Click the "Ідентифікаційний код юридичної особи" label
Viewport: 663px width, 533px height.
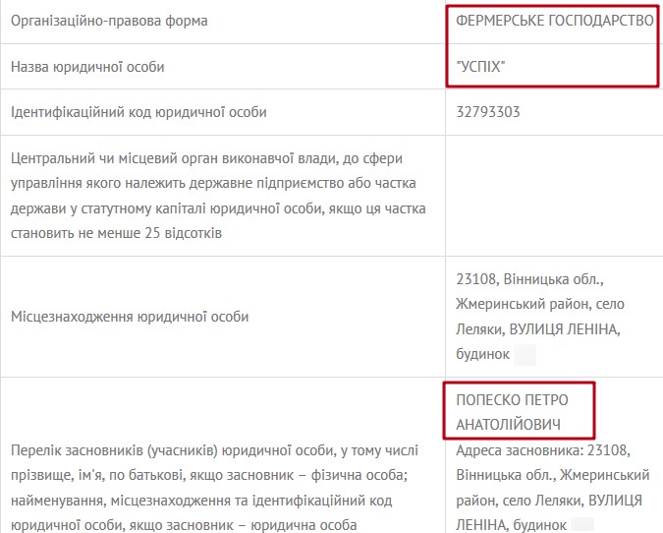pyautogui.click(x=138, y=112)
